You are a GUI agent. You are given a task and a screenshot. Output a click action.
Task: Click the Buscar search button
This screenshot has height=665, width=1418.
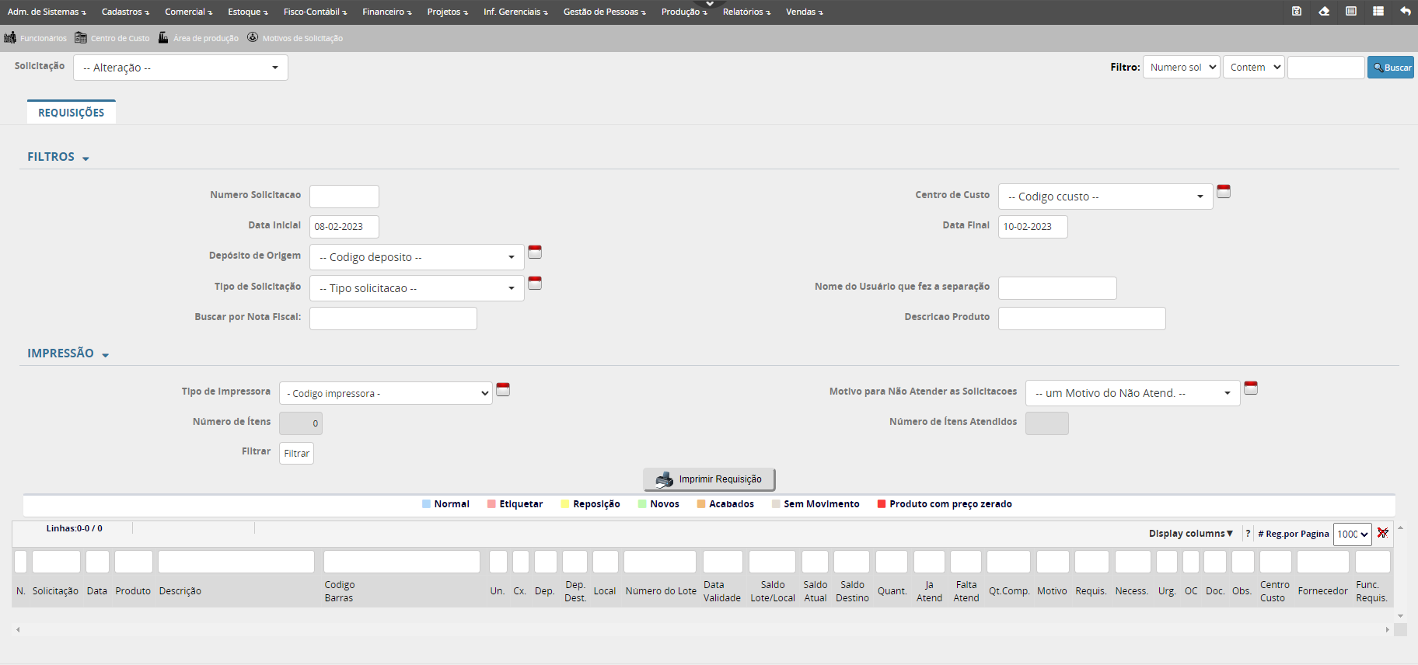(x=1391, y=68)
